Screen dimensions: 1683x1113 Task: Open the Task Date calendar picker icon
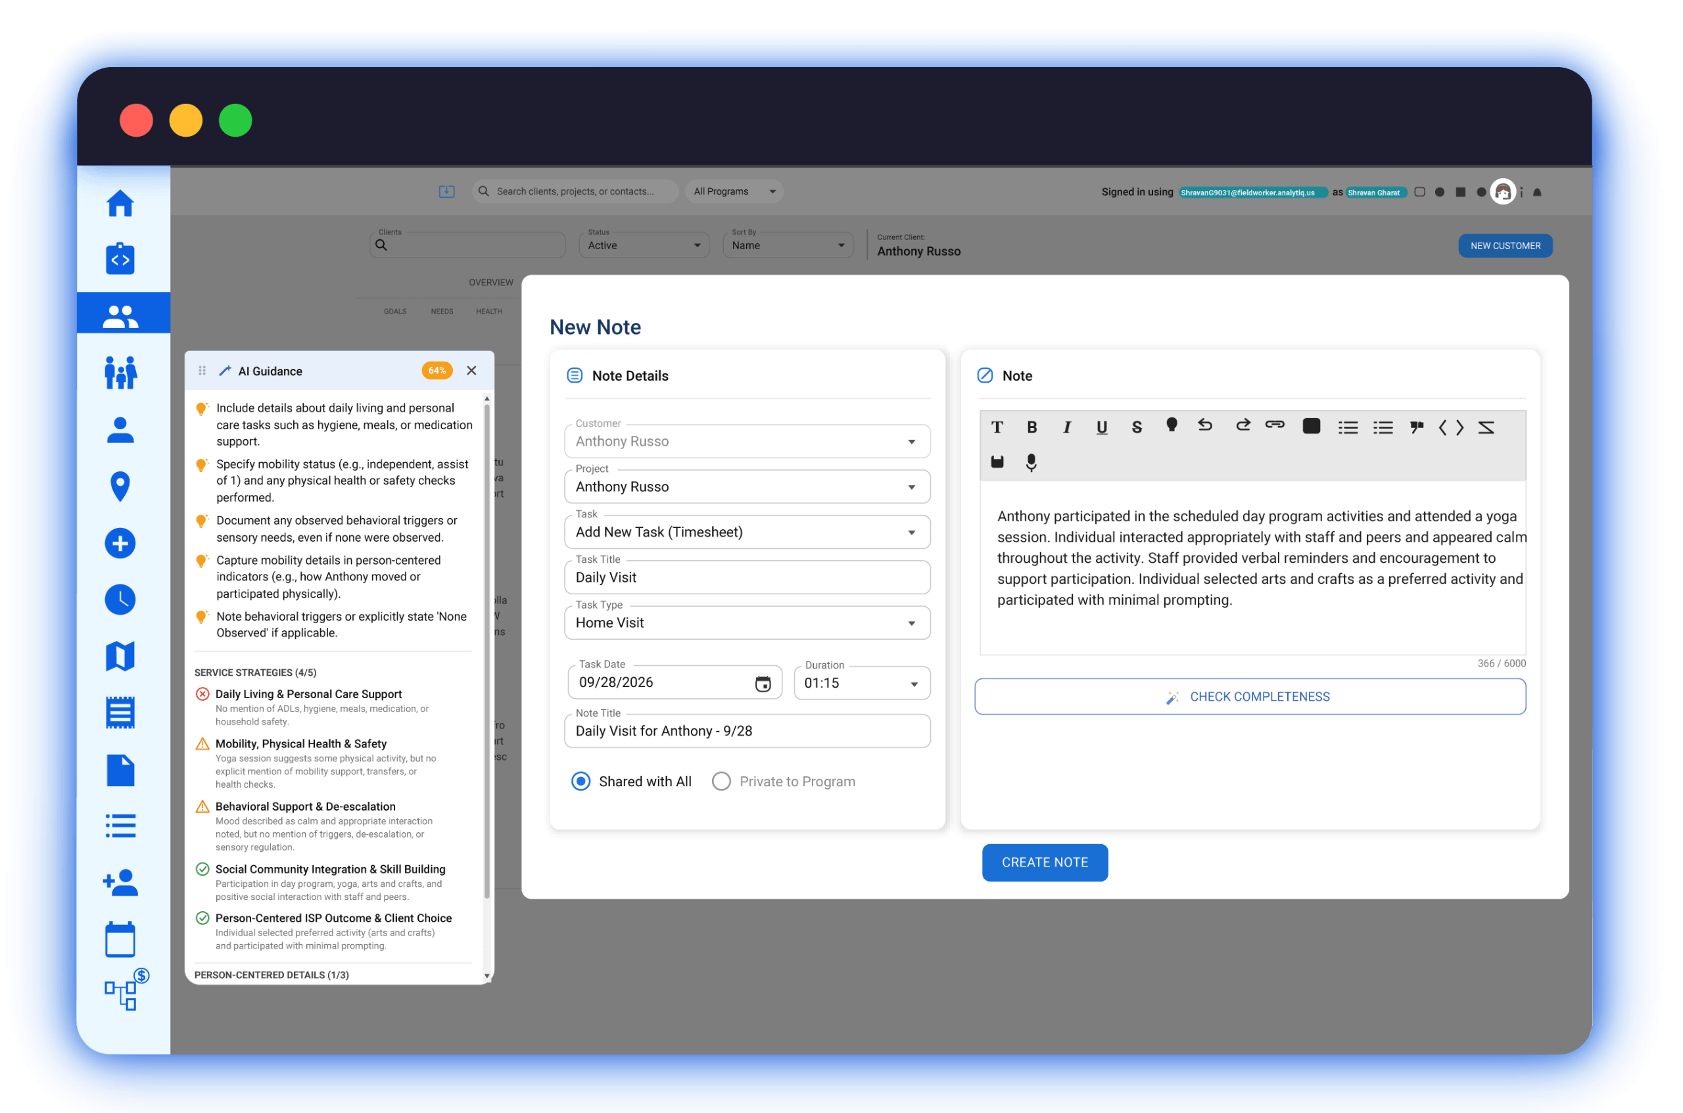pyautogui.click(x=763, y=684)
